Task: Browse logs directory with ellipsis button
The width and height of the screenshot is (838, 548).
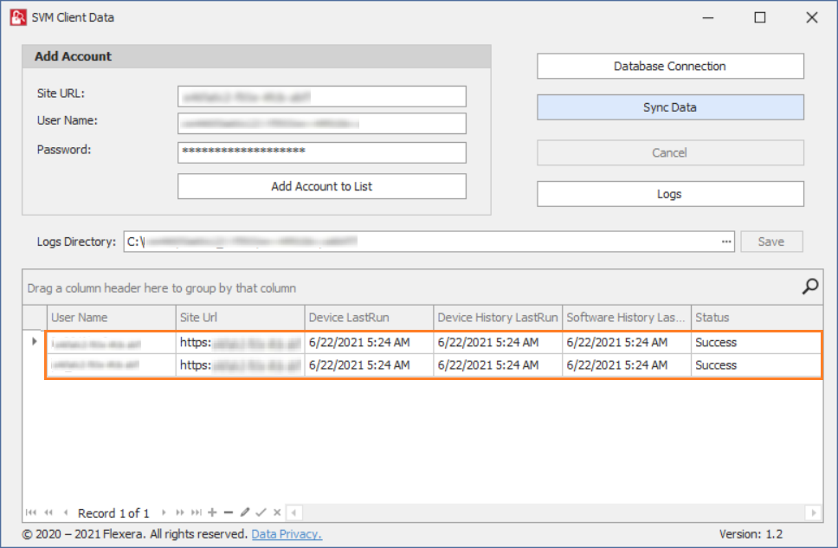Action: point(726,242)
